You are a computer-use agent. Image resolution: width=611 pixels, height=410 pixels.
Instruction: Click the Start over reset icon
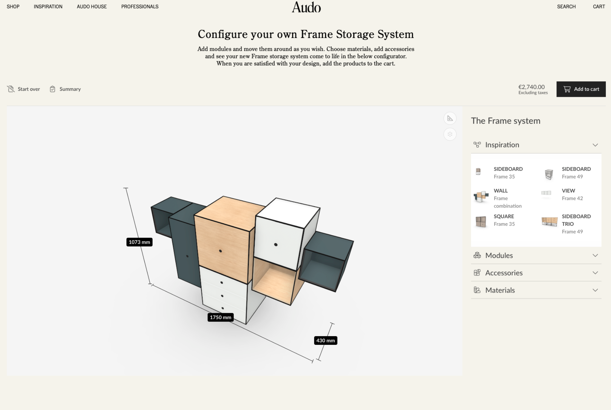tap(11, 89)
